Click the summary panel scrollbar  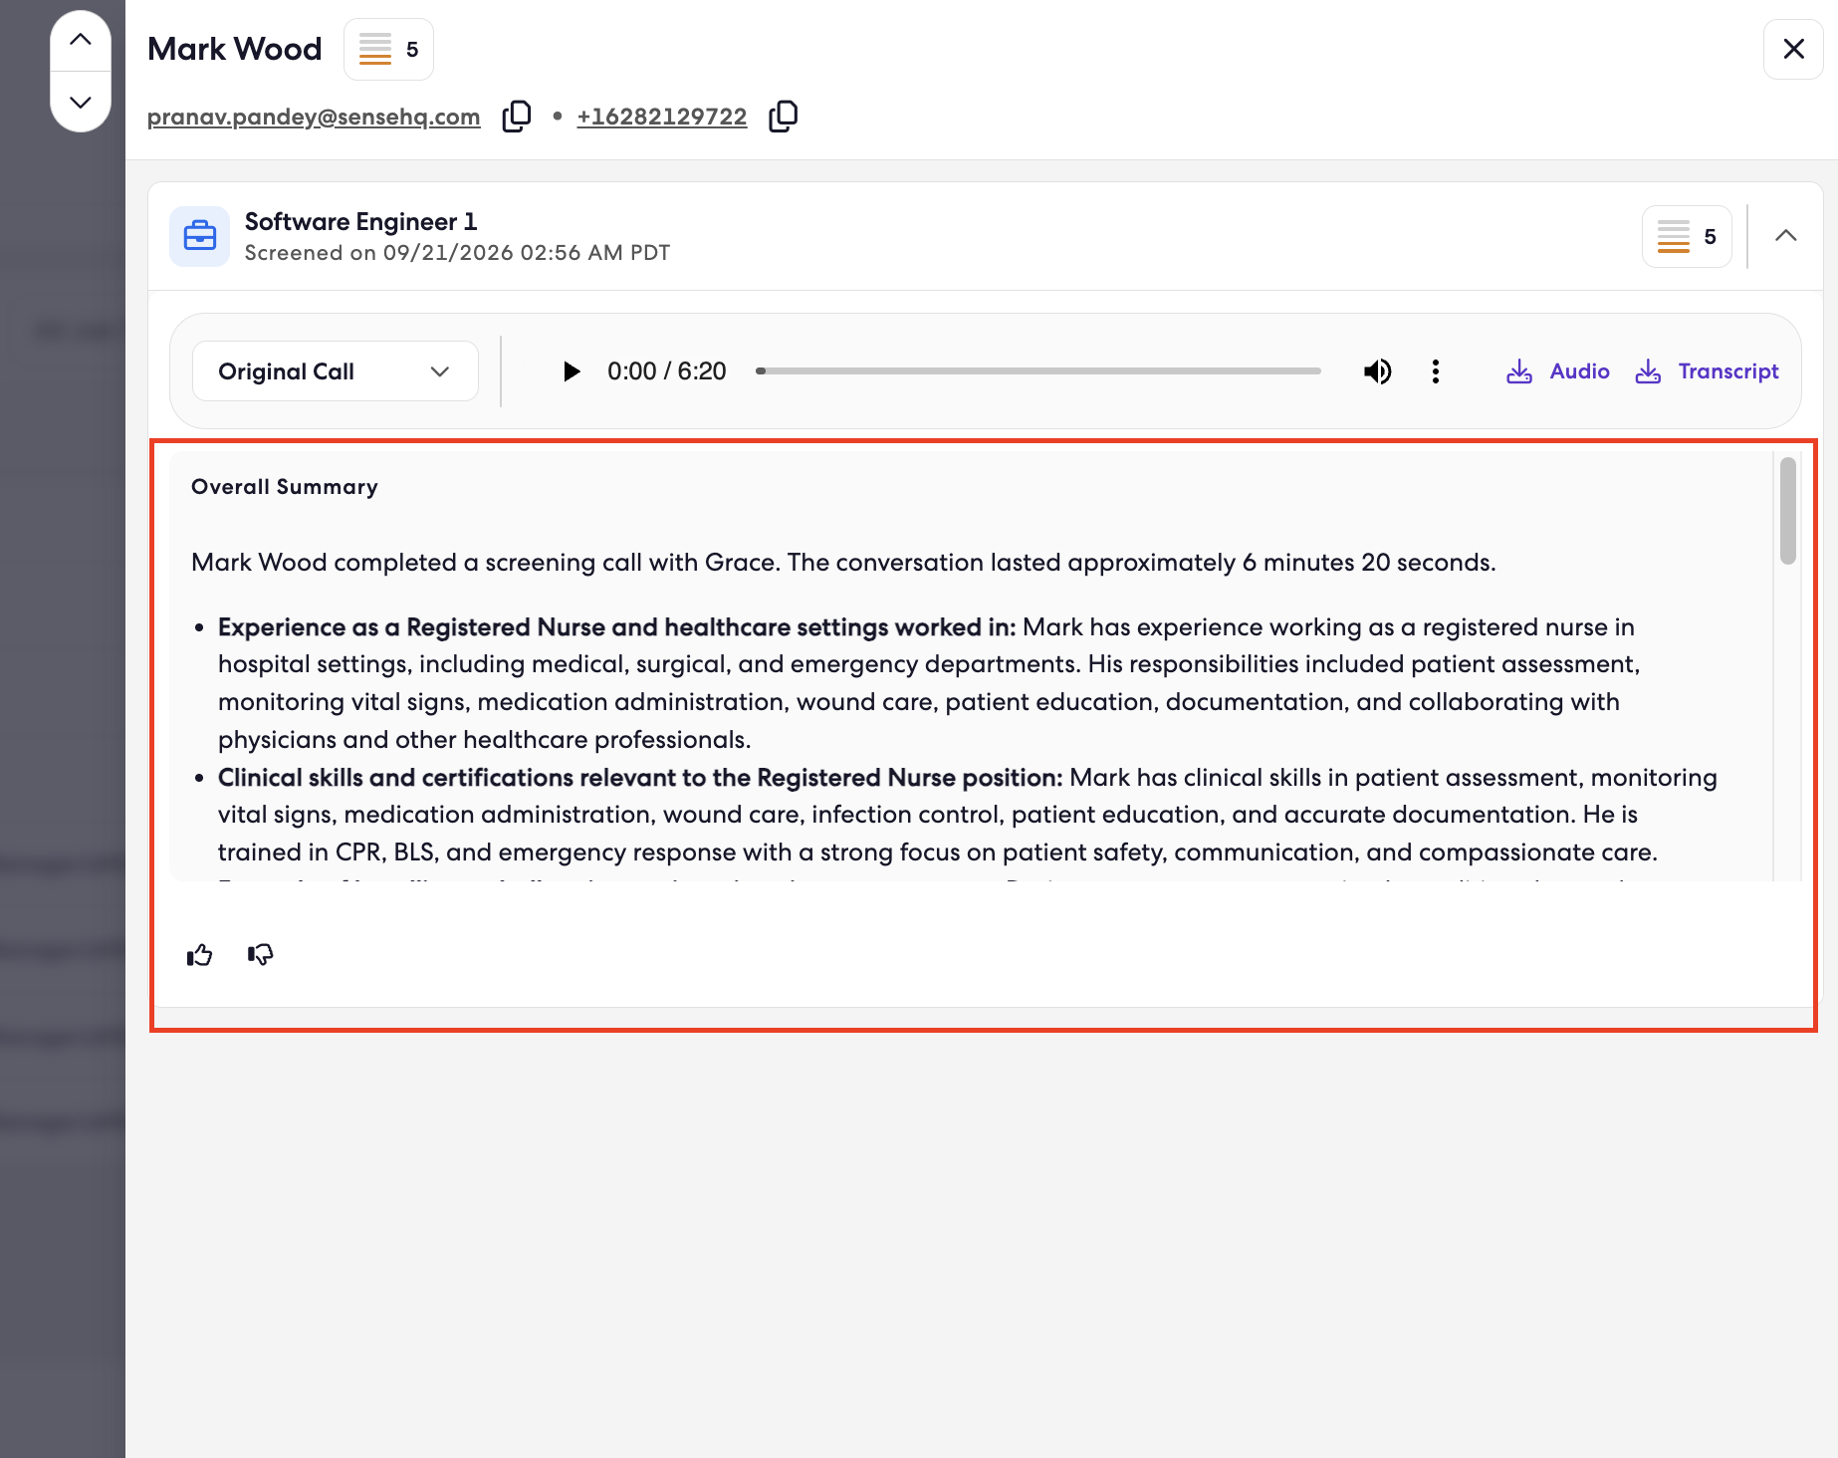click(x=1788, y=511)
